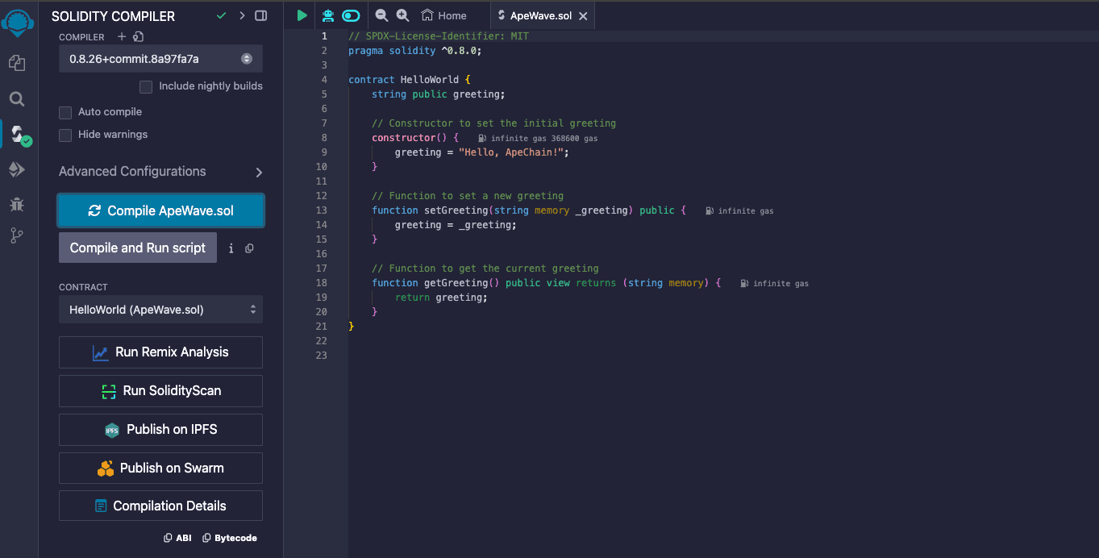
Task: Toggle the switch in the editor toolbar
Action: tap(351, 15)
